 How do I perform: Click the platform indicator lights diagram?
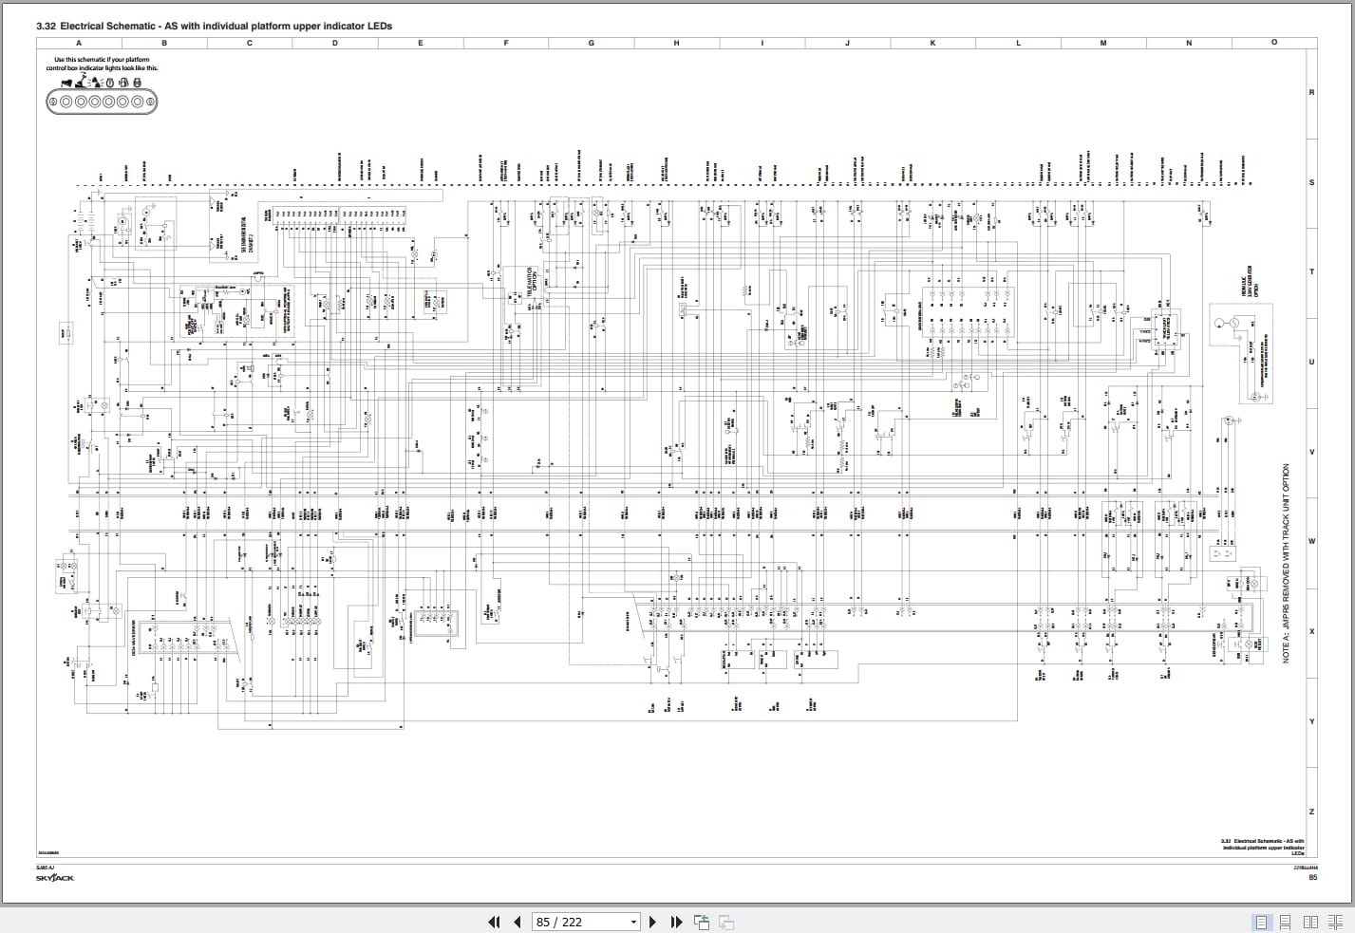[102, 97]
